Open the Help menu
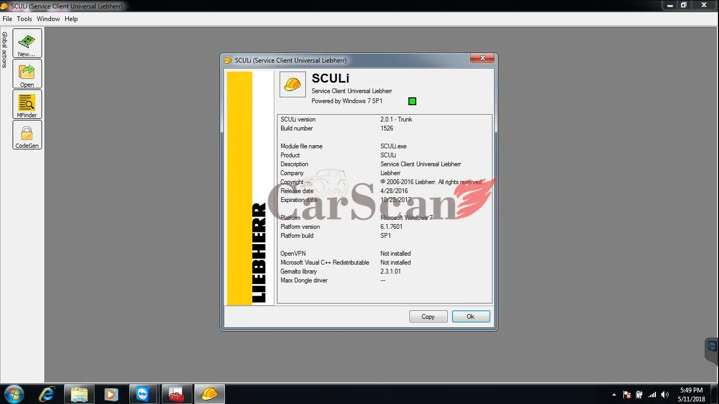 71,19
